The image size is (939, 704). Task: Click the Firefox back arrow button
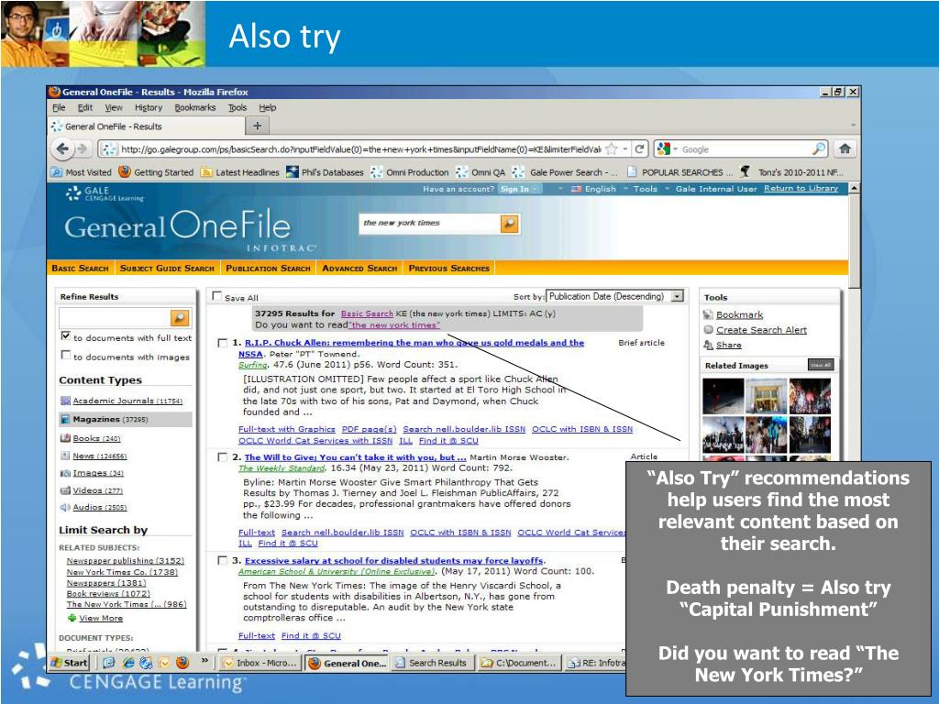coord(61,148)
